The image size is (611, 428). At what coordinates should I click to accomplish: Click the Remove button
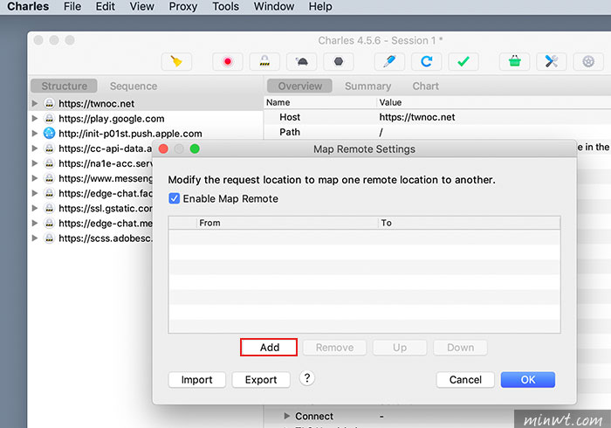point(334,348)
